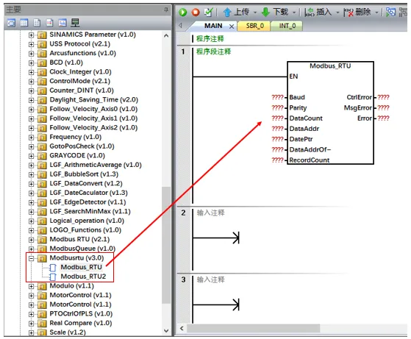Select Daylight_Saving_Time (v2.0) library
Image resolution: width=411 pixels, height=339 pixels.
pos(94,100)
